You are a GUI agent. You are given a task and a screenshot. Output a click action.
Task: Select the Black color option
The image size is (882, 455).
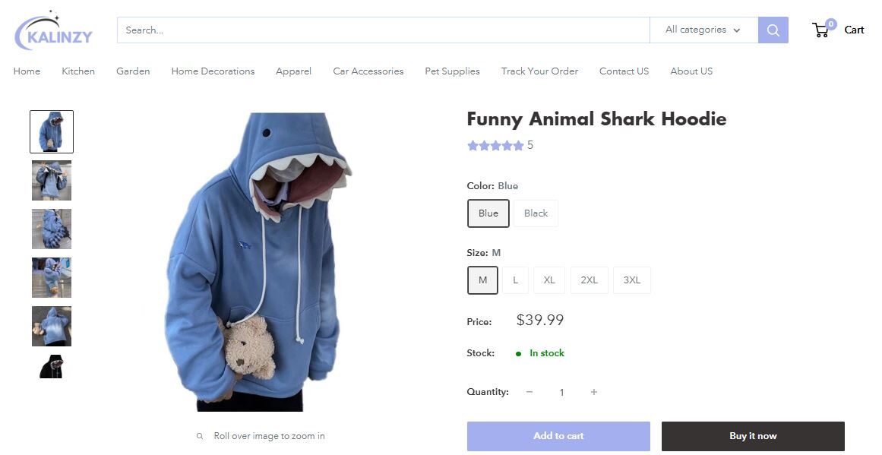click(x=536, y=213)
